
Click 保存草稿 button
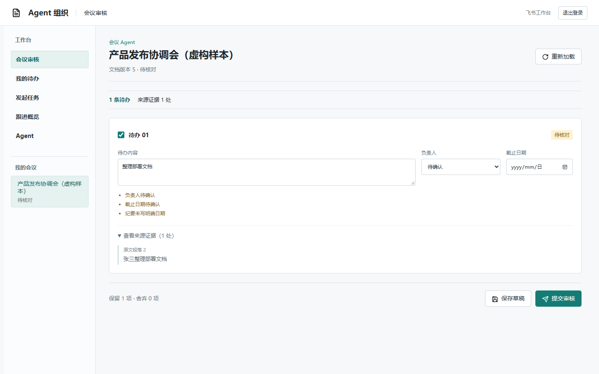[508, 299]
